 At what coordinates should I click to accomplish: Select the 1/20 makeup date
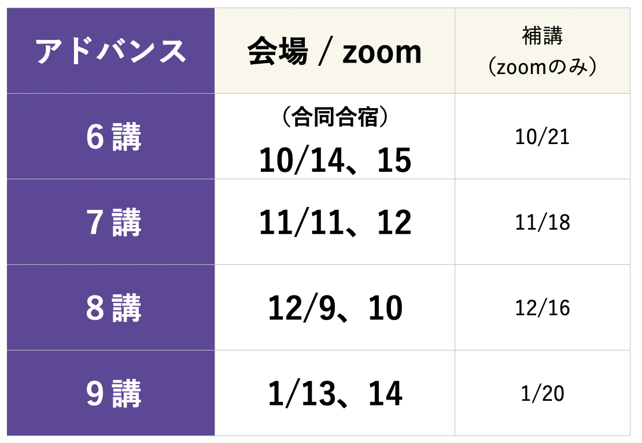tap(542, 393)
